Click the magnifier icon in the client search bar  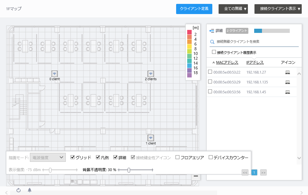[212, 42]
